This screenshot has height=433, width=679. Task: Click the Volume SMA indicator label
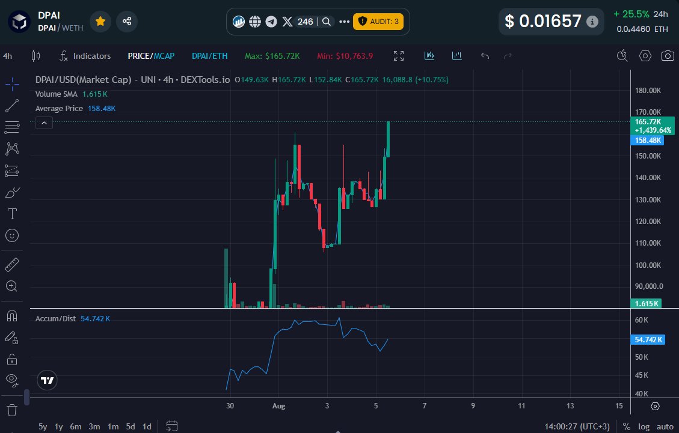pyautogui.click(x=57, y=94)
